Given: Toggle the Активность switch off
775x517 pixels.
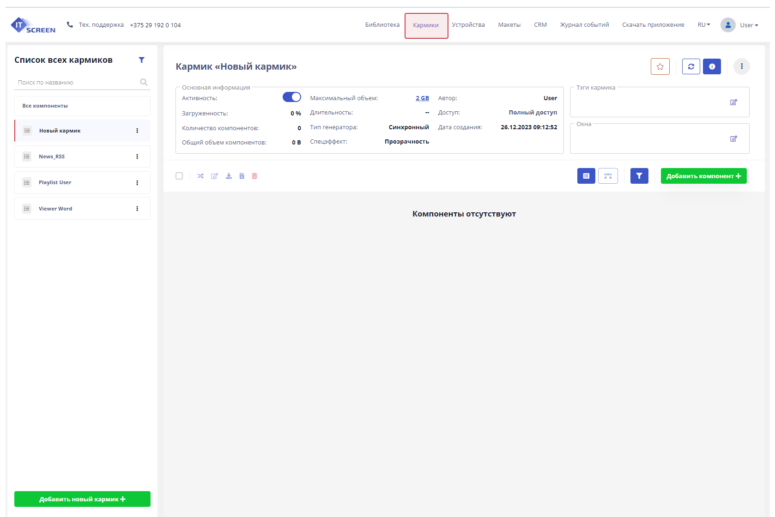Looking at the screenshot, I should pos(291,97).
